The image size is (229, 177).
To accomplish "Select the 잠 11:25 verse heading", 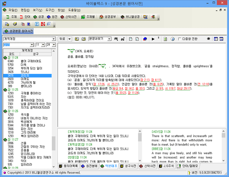I will click(x=13, y=90).
